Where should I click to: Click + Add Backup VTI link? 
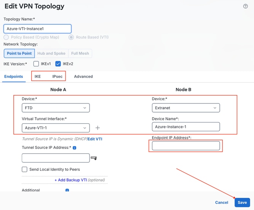pos(71,180)
